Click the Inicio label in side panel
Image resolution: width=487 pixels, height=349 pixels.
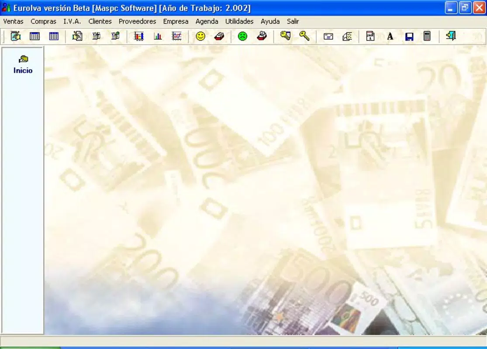point(23,70)
